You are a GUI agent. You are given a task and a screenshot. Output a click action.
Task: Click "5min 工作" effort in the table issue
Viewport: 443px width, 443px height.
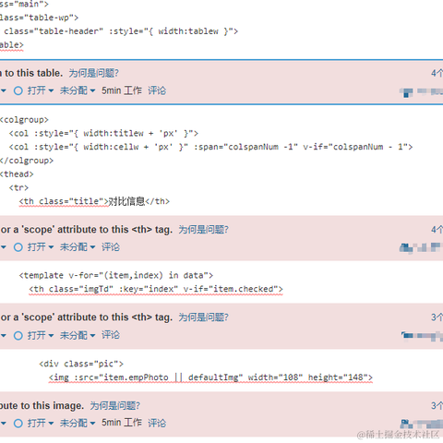click(122, 90)
